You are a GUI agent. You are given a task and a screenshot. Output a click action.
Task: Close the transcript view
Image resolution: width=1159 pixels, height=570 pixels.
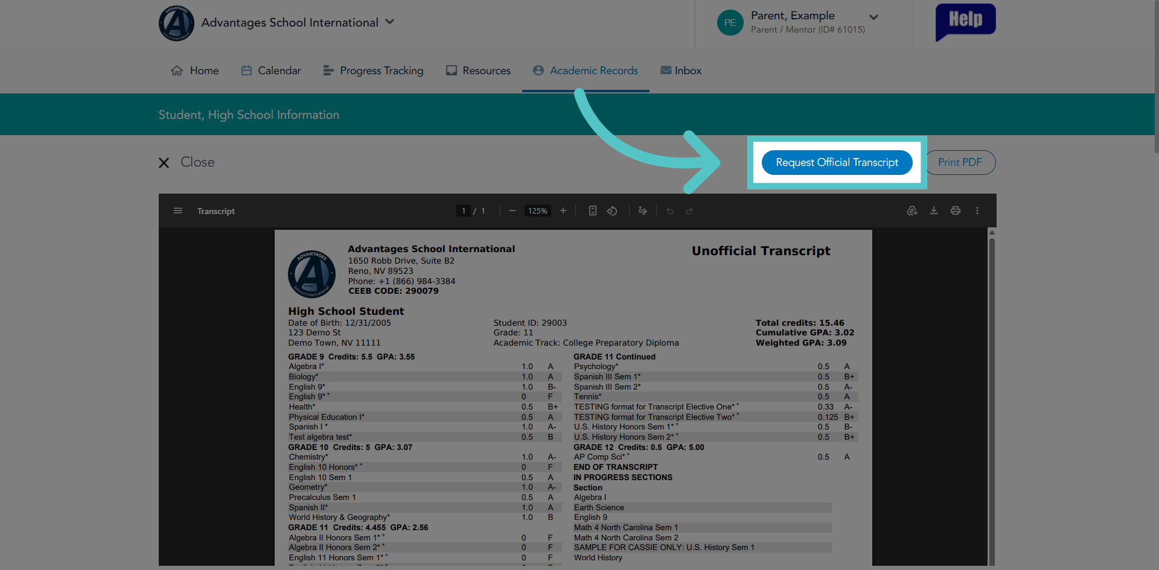[x=187, y=162]
